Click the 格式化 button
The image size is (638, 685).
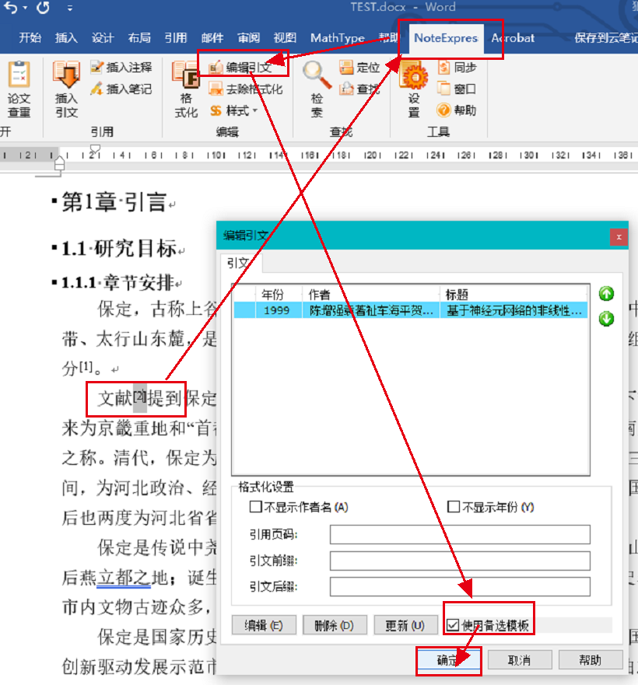point(186,89)
